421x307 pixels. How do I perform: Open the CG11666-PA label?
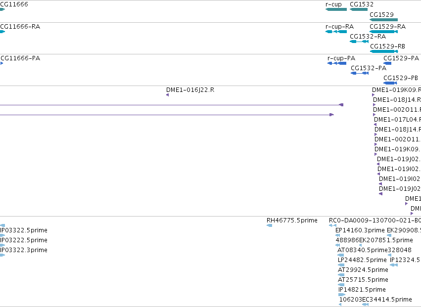pos(20,58)
